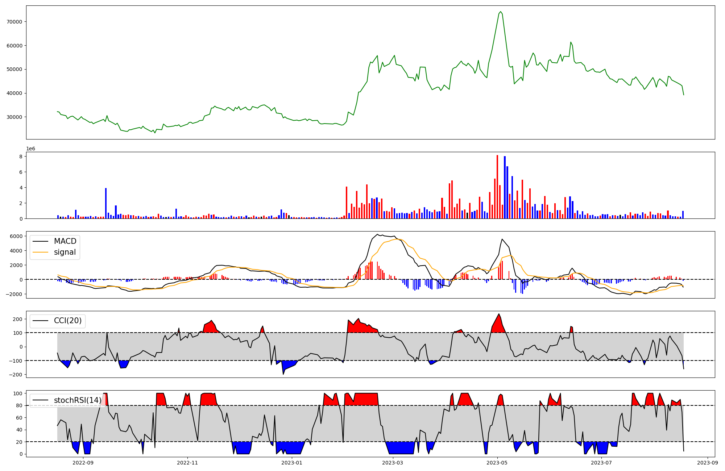The width and height of the screenshot is (725, 471).
Task: Click the 2023-01 date tick label
Action: pyautogui.click(x=292, y=463)
